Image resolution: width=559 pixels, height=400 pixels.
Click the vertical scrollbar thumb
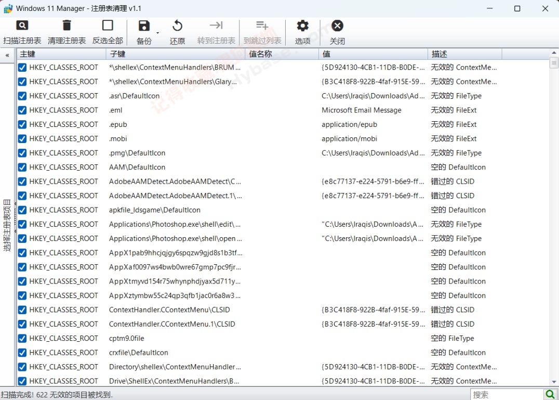pyautogui.click(x=554, y=63)
